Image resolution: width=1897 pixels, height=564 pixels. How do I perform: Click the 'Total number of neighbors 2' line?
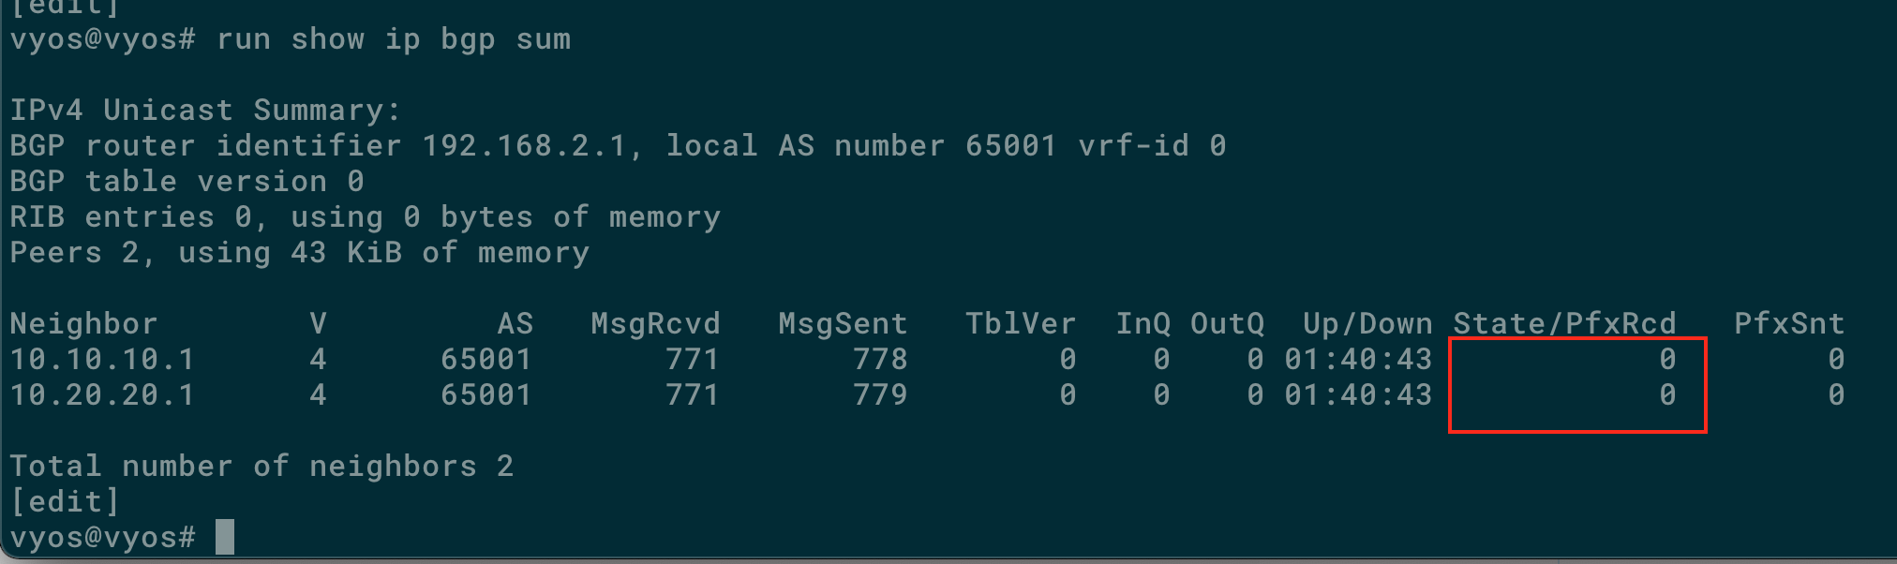point(261,466)
